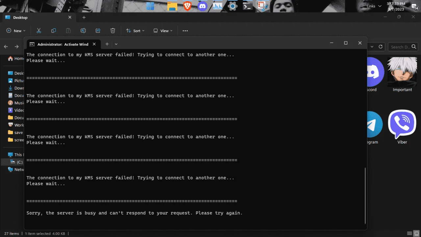Refresh the File Explorer folder view
Image resolution: width=421 pixels, height=237 pixels.
(x=381, y=47)
